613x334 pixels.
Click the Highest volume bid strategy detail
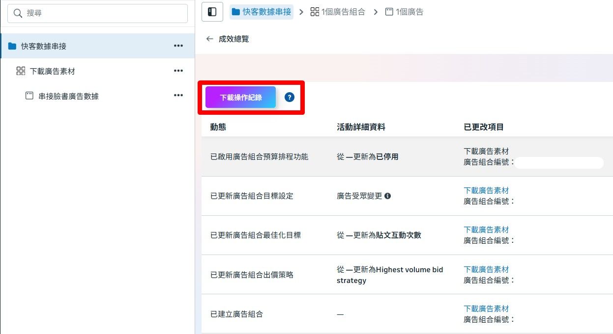click(x=390, y=275)
